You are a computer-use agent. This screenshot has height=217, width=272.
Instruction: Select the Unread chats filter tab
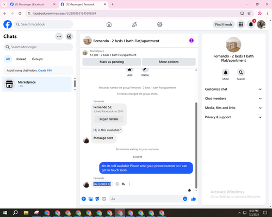(x=21, y=59)
